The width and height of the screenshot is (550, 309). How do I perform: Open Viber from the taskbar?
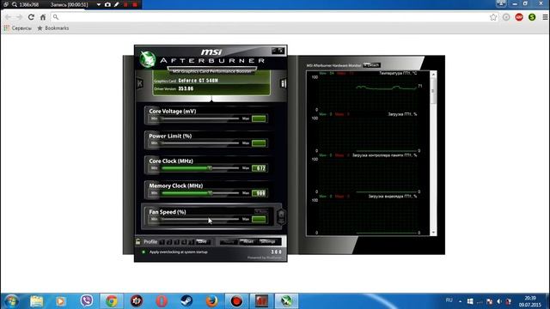tap(86, 301)
